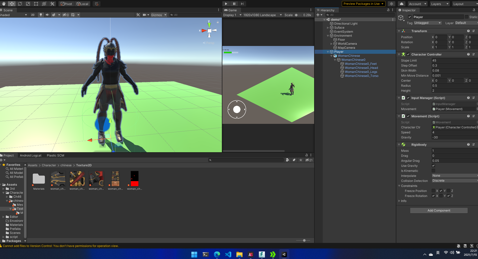
Task: Expand the WorldCamera hierarchy item
Action: click(x=332, y=44)
